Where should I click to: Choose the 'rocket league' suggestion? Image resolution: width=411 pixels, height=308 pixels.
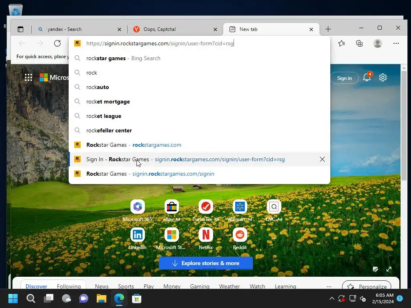[x=199, y=116]
